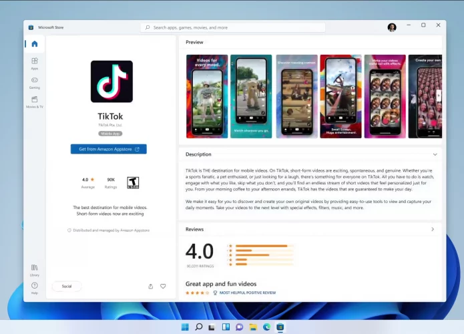Open the Gaming section in sidebar
The image size is (464, 334).
(x=35, y=83)
